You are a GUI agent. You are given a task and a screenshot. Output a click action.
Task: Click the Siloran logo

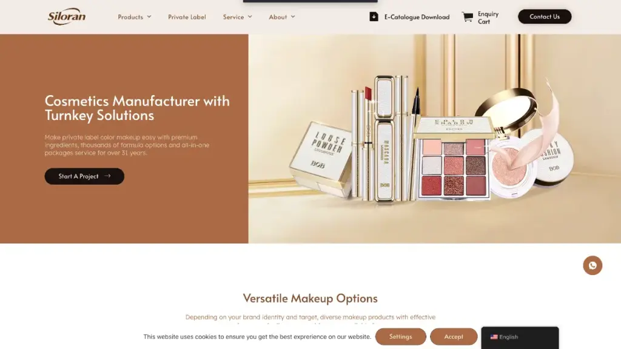point(67,16)
